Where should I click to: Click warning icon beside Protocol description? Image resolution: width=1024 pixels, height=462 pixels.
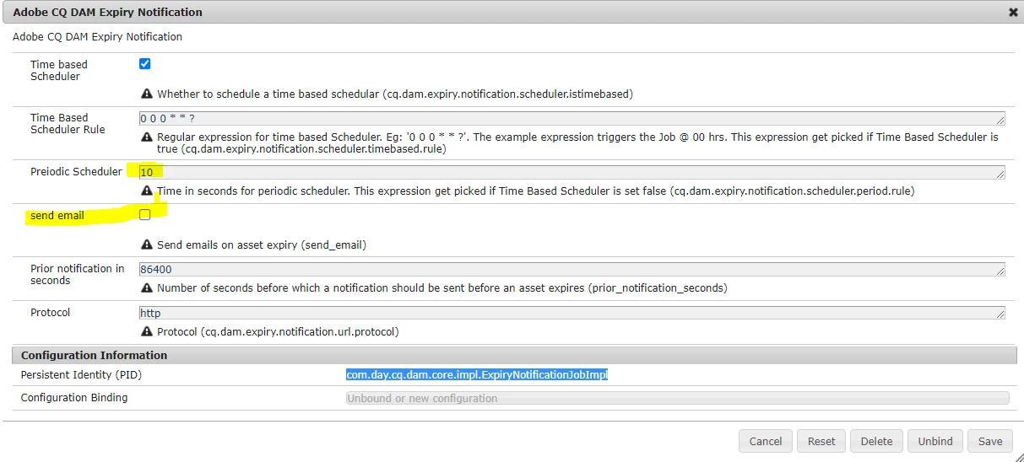click(147, 331)
